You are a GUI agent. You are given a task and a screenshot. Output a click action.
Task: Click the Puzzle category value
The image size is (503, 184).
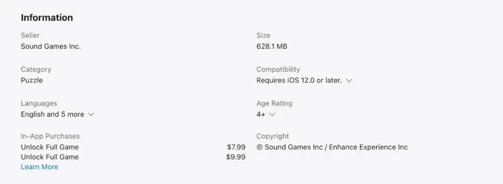pos(32,80)
